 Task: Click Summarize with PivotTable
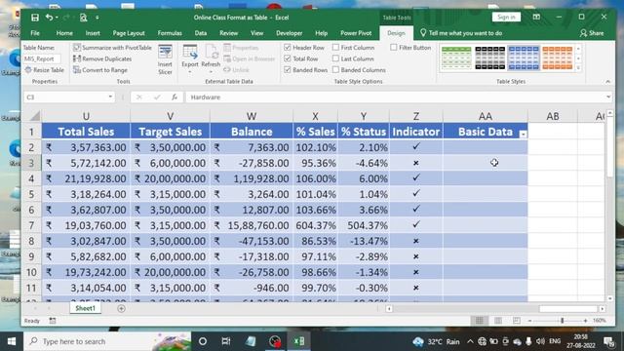[112, 48]
